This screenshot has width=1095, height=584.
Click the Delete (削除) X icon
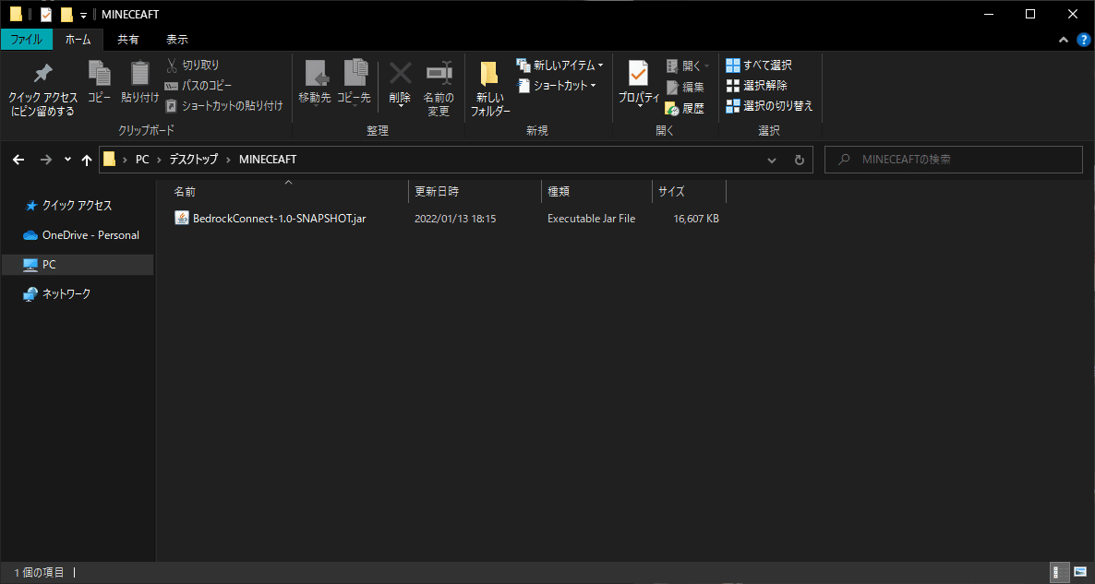pyautogui.click(x=400, y=73)
